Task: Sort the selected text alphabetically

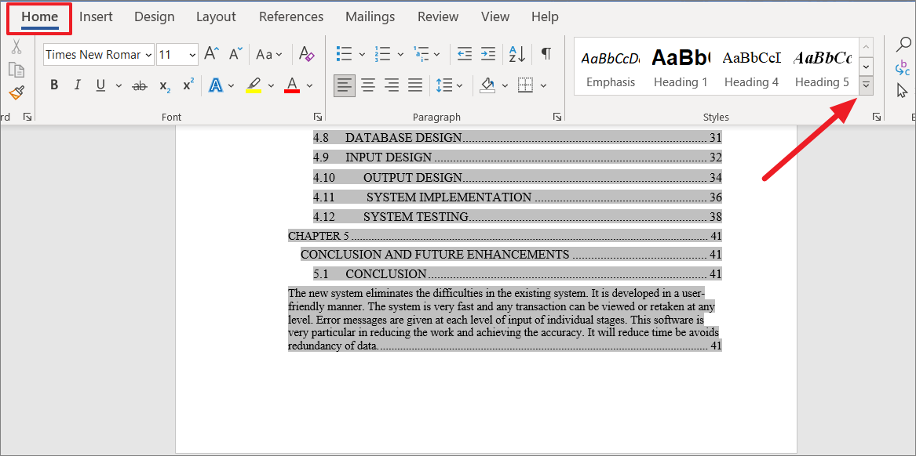Action: (x=516, y=54)
